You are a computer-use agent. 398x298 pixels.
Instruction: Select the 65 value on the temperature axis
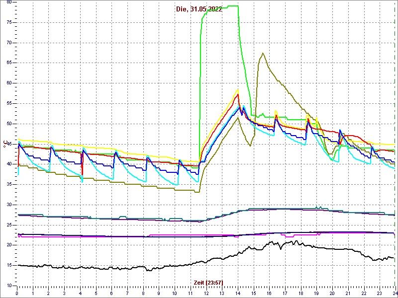(x=9, y=63)
